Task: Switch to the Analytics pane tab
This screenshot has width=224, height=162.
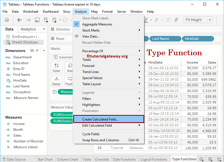Action: [29, 29]
